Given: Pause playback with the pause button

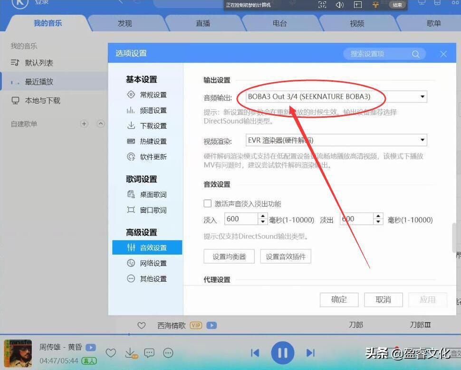Looking at the screenshot, I should [282, 352].
